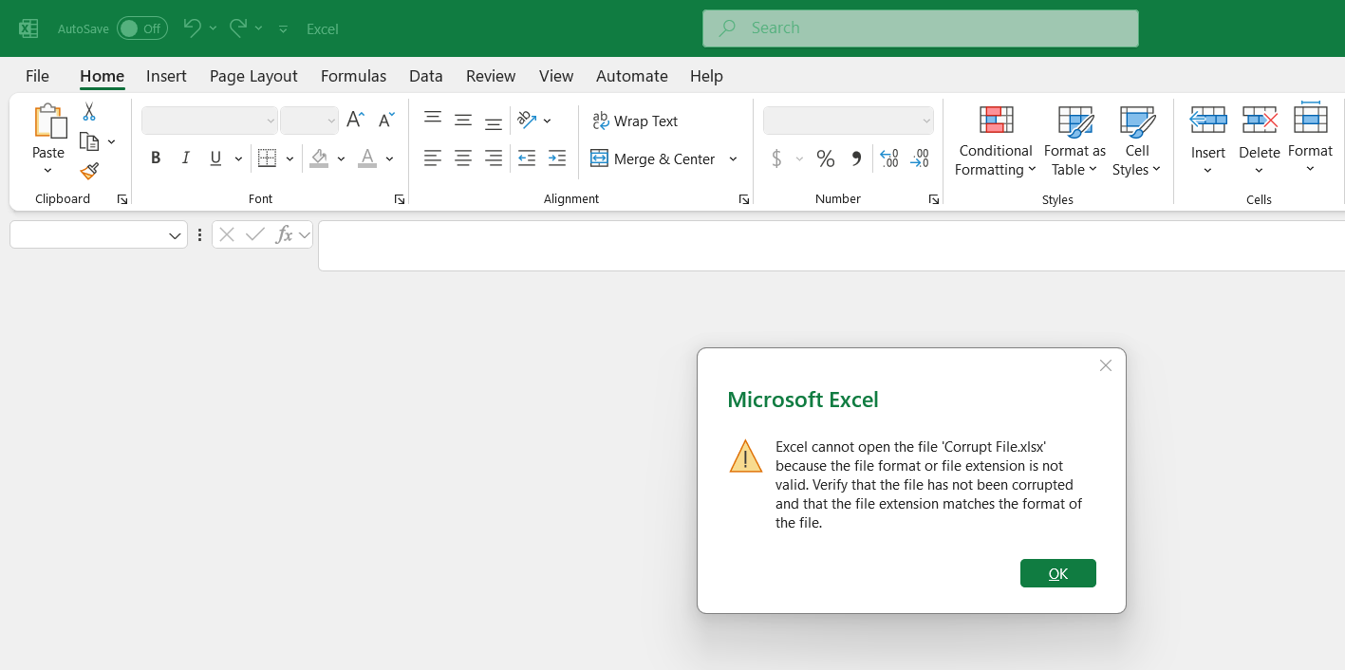1345x670 pixels.
Task: Switch to the Page Layout tab
Action: click(x=253, y=76)
